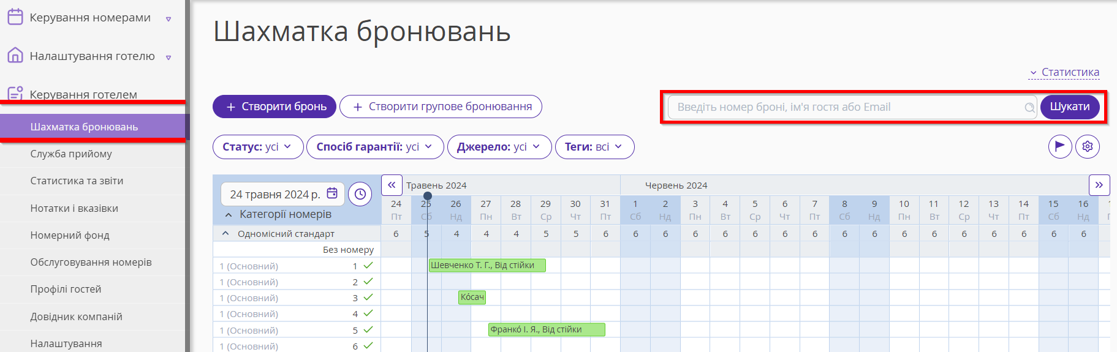
Task: Select Шахматка бронювань in sidebar
Action: [93, 127]
